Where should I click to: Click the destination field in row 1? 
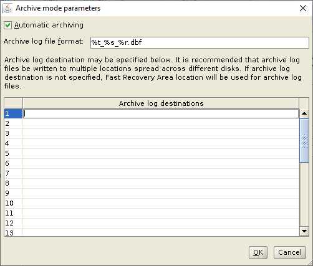[161, 113]
